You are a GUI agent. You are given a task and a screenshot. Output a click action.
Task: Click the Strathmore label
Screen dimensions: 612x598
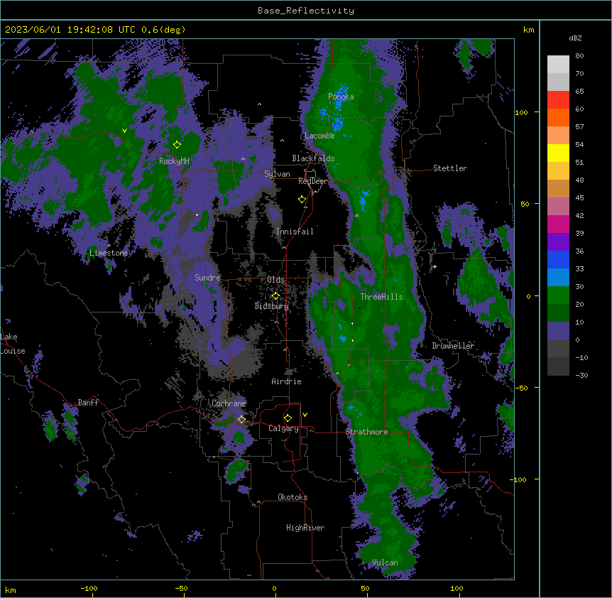coord(366,432)
